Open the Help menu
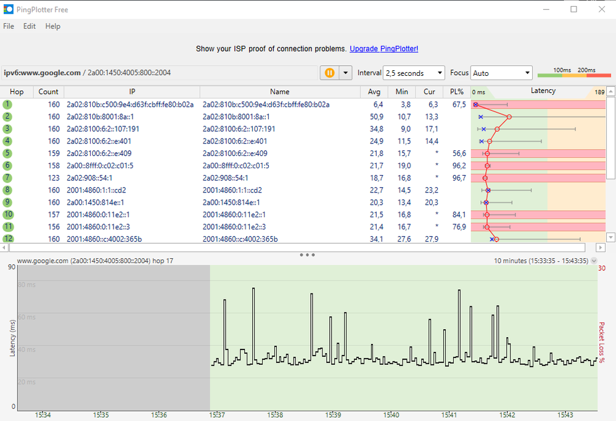Screen dimensions: 616x421 (52, 26)
